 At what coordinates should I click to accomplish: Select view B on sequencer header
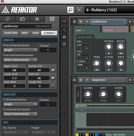point(81,80)
